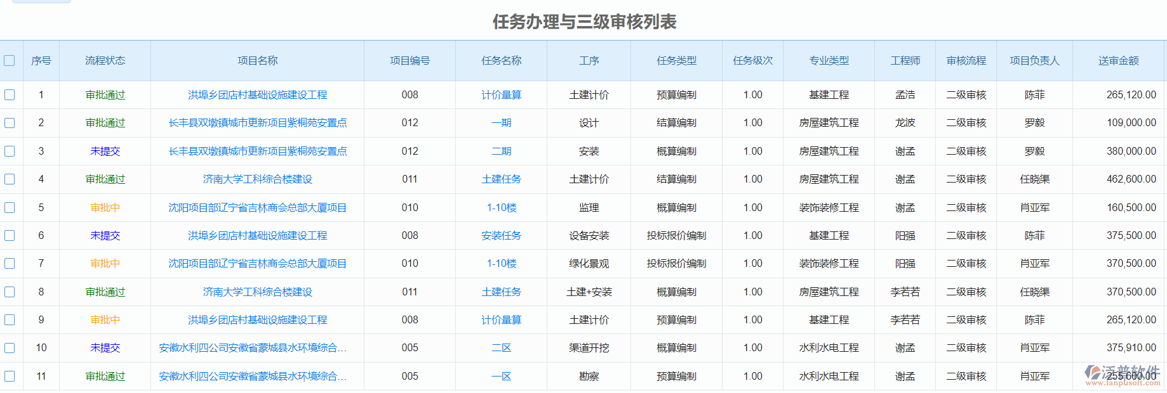Viewport: 1167px width, 393px height.
Task: Open 安徽水利四公司 project link in row 10
Action: (253, 348)
